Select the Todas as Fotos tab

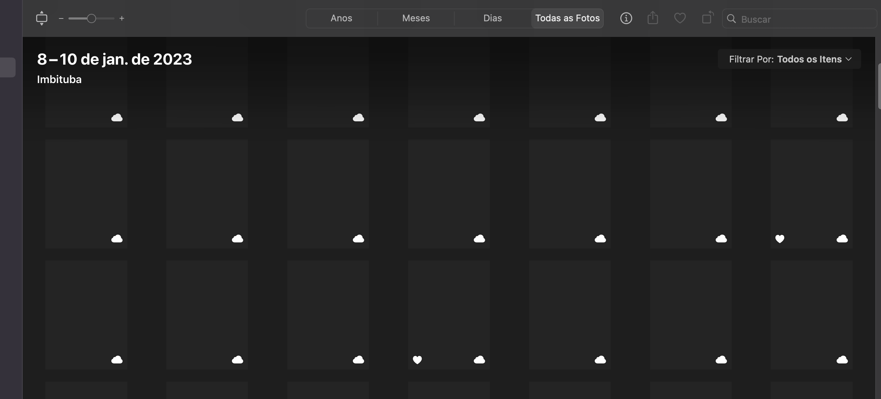[x=567, y=18]
